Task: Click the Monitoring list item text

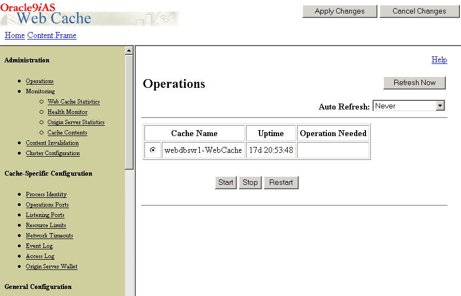Action: [x=40, y=91]
